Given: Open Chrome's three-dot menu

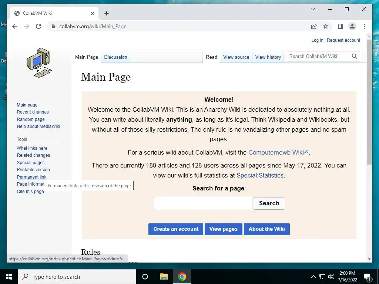Looking at the screenshot, I should pyautogui.click(x=364, y=26).
